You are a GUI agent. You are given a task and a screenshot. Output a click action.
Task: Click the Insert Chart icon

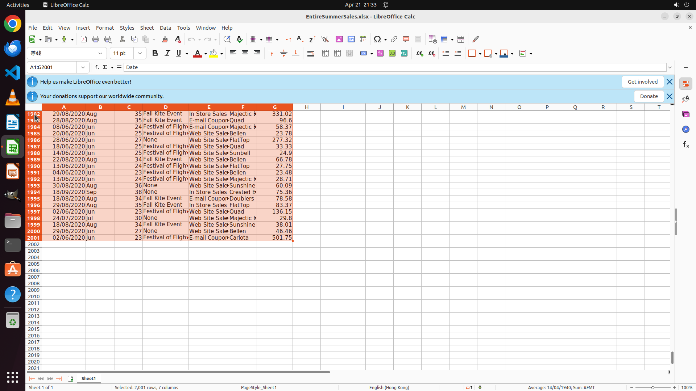pos(351,39)
